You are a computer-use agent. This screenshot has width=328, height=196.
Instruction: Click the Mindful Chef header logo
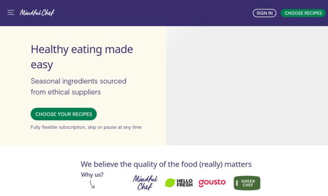pyautogui.click(x=37, y=13)
